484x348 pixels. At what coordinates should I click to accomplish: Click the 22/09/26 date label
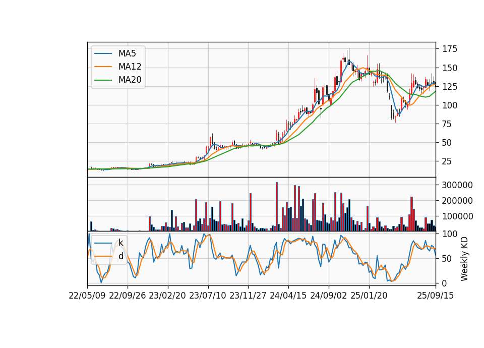pyautogui.click(x=128, y=296)
